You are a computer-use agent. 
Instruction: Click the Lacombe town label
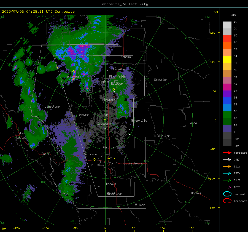(x=119, y=69)
